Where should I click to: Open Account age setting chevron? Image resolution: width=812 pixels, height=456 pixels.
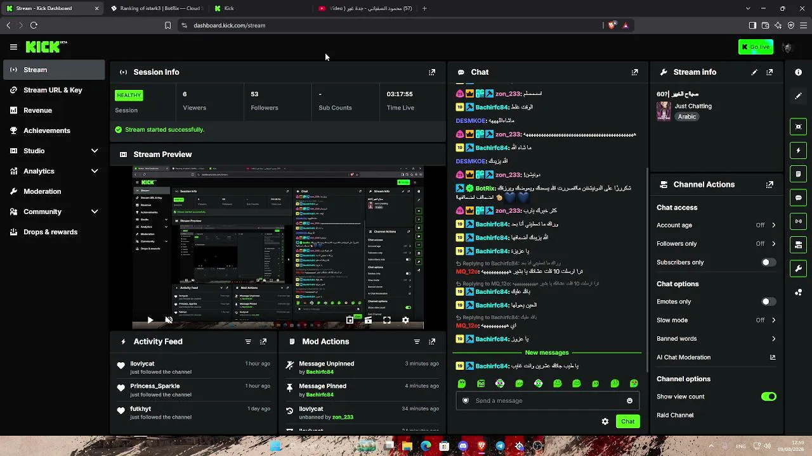pyautogui.click(x=773, y=225)
